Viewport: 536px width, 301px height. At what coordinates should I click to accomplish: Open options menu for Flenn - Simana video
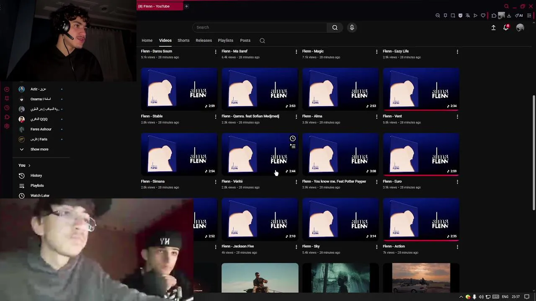[216, 182]
